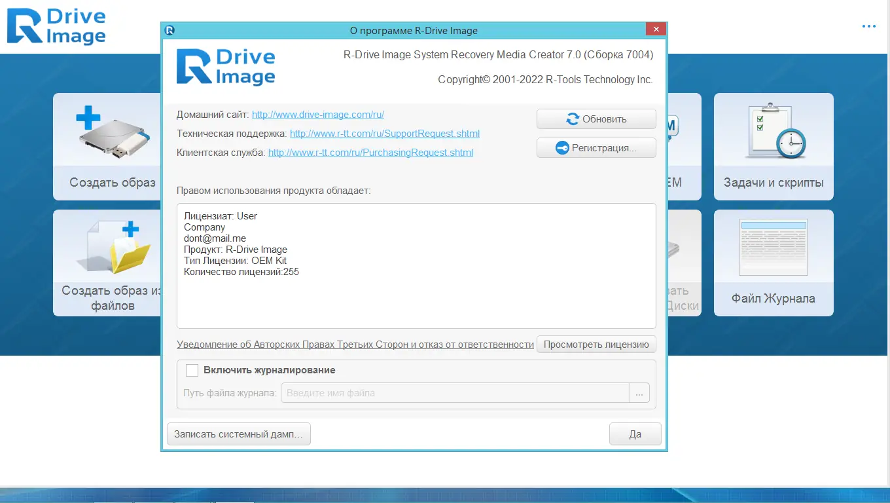Open the PurchasingRequest.shtml link
890x503 pixels.
370,153
